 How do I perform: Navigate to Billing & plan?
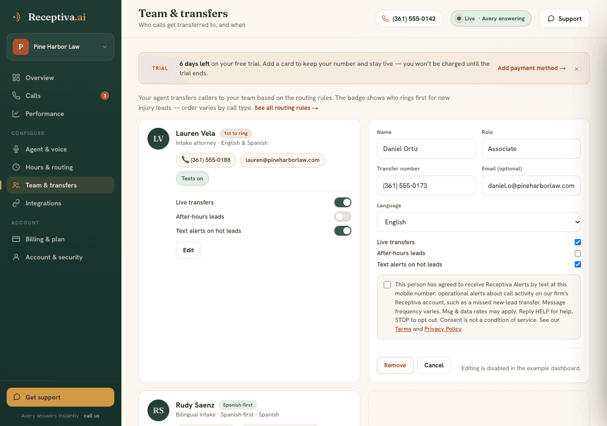click(x=60, y=239)
